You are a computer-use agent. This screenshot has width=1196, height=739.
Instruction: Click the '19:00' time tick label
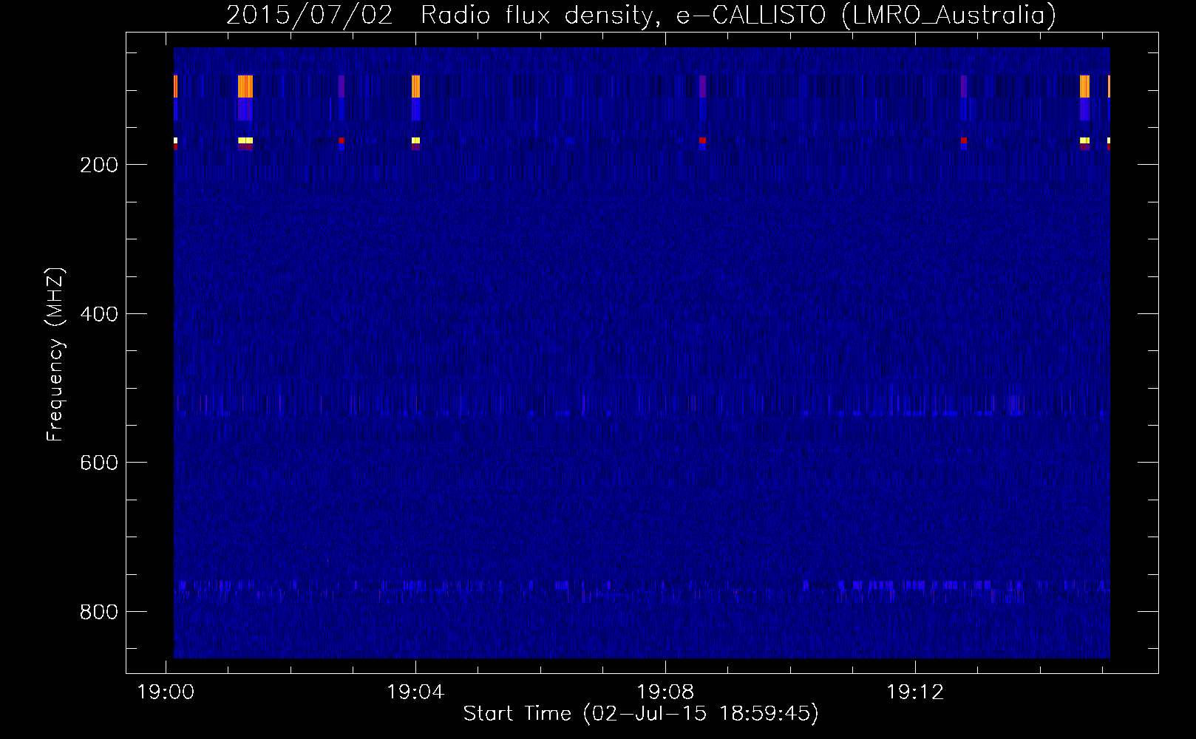(x=166, y=692)
